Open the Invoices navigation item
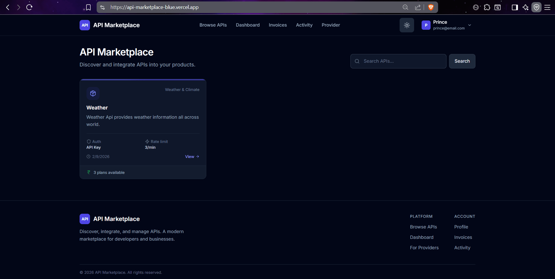 tap(278, 25)
